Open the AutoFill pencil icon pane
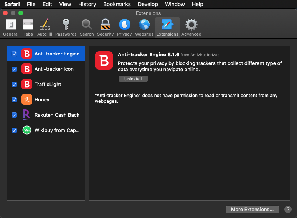297x218 pixels. (45, 28)
